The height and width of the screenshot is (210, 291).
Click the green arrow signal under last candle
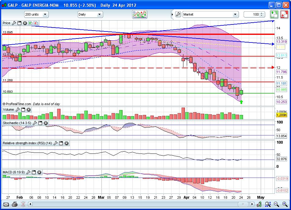241,102
